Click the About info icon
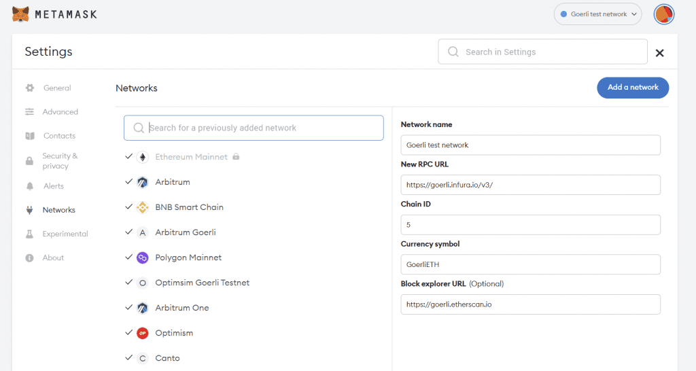Screen dimensions: 696x371 pos(29,258)
